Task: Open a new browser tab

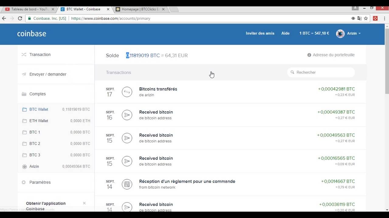Action: pos(174,9)
